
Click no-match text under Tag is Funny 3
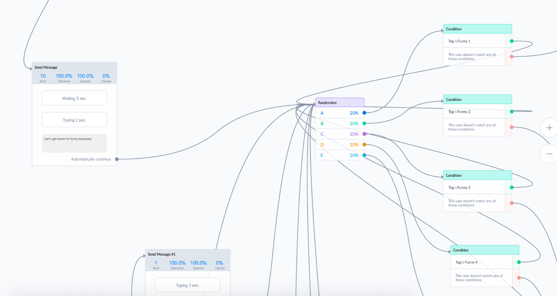pos(472,203)
